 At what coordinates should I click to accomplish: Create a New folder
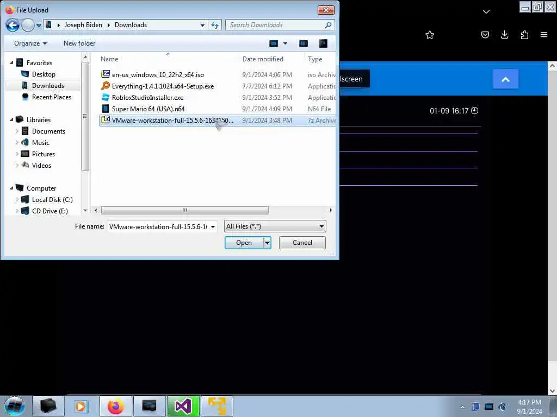tap(79, 43)
